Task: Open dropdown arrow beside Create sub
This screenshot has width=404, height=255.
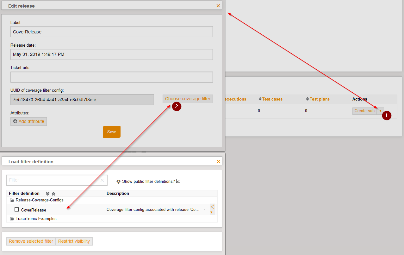Action: [x=380, y=111]
